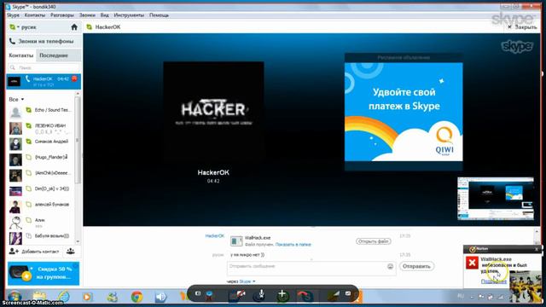Toggle contacts sidebar icon in call toolbar

tap(198, 293)
